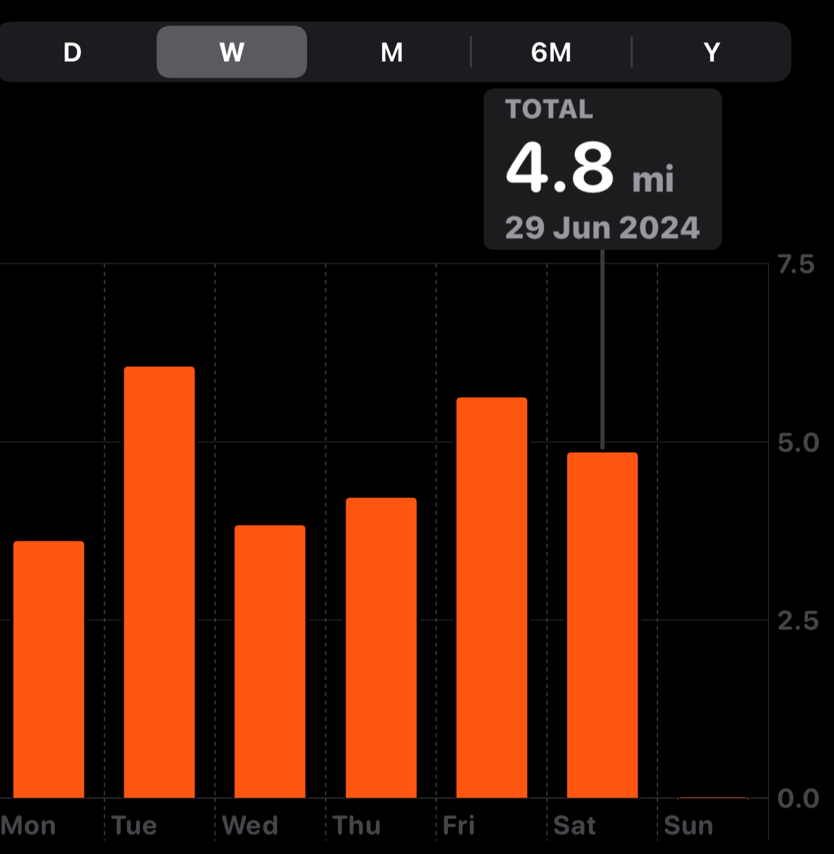Switch to the D (day) view tab
This screenshot has height=854, width=834.
point(72,52)
